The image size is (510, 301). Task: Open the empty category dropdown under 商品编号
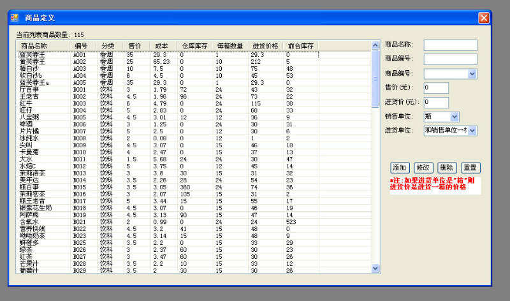point(472,74)
